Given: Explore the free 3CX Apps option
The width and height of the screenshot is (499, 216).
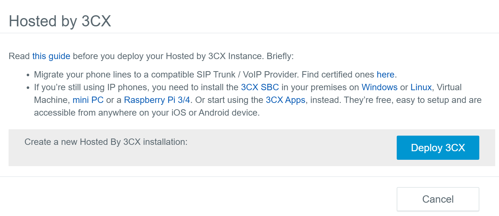Looking at the screenshot, I should pyautogui.click(x=285, y=100).
